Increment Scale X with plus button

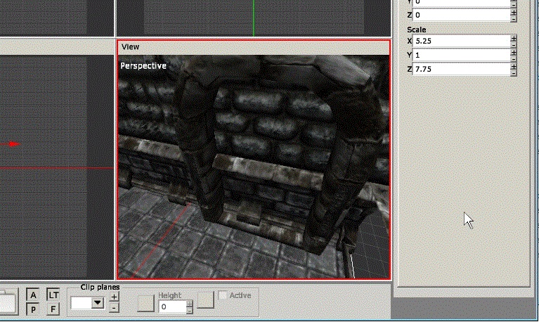coord(514,38)
